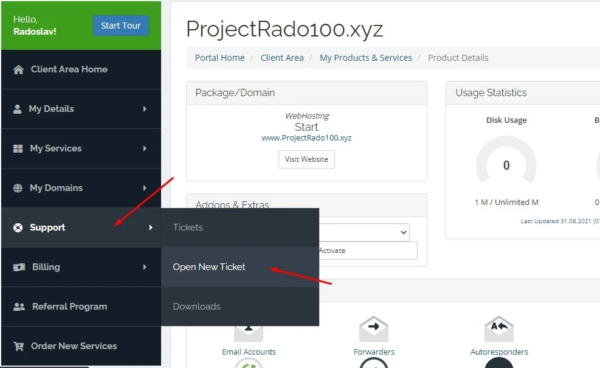The width and height of the screenshot is (600, 368).
Task: Select the Forwarders envelope icon
Action: point(374,328)
